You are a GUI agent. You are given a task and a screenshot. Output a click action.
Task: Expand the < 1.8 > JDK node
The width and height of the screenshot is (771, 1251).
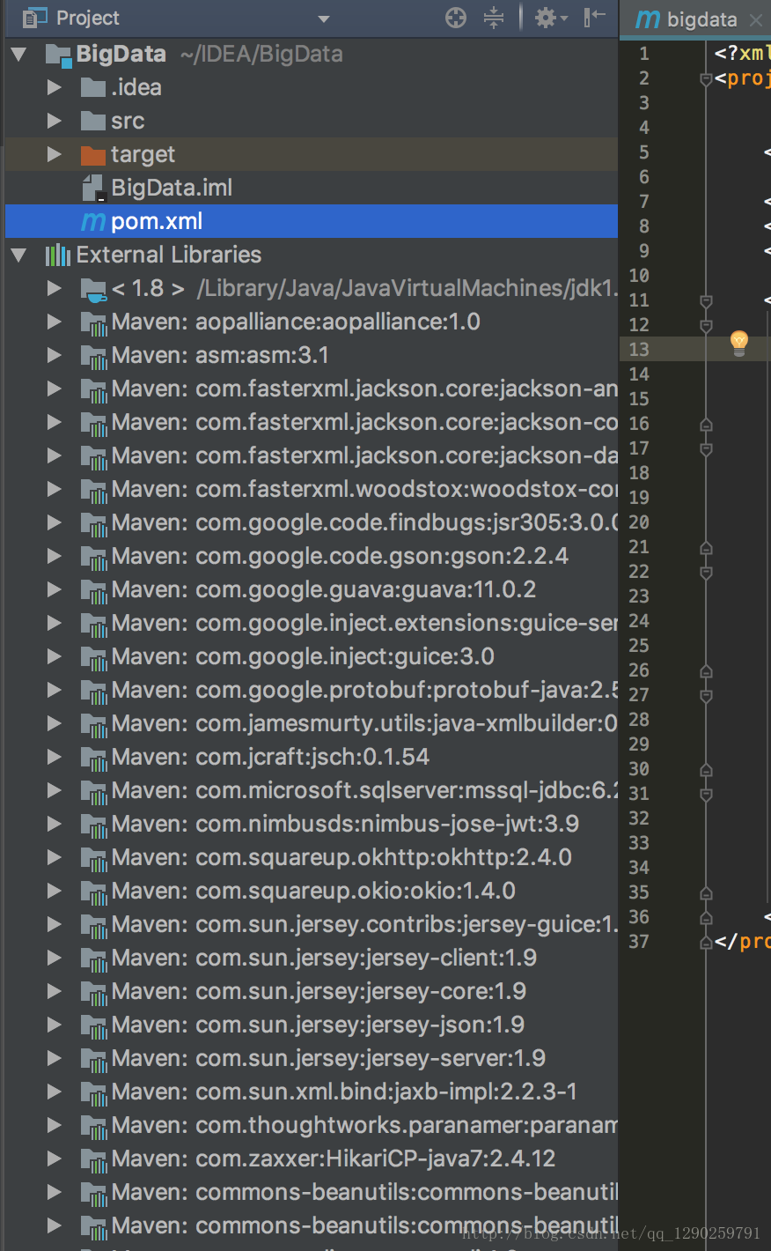pos(55,288)
